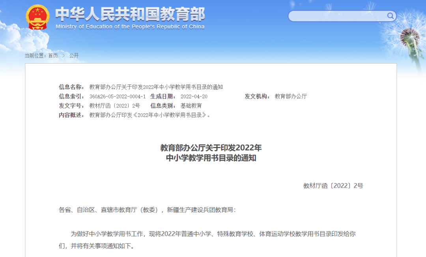Image resolution: width=426 pixels, height=257 pixels.
Task: Click the 生成日期 label
Action: pos(163,96)
